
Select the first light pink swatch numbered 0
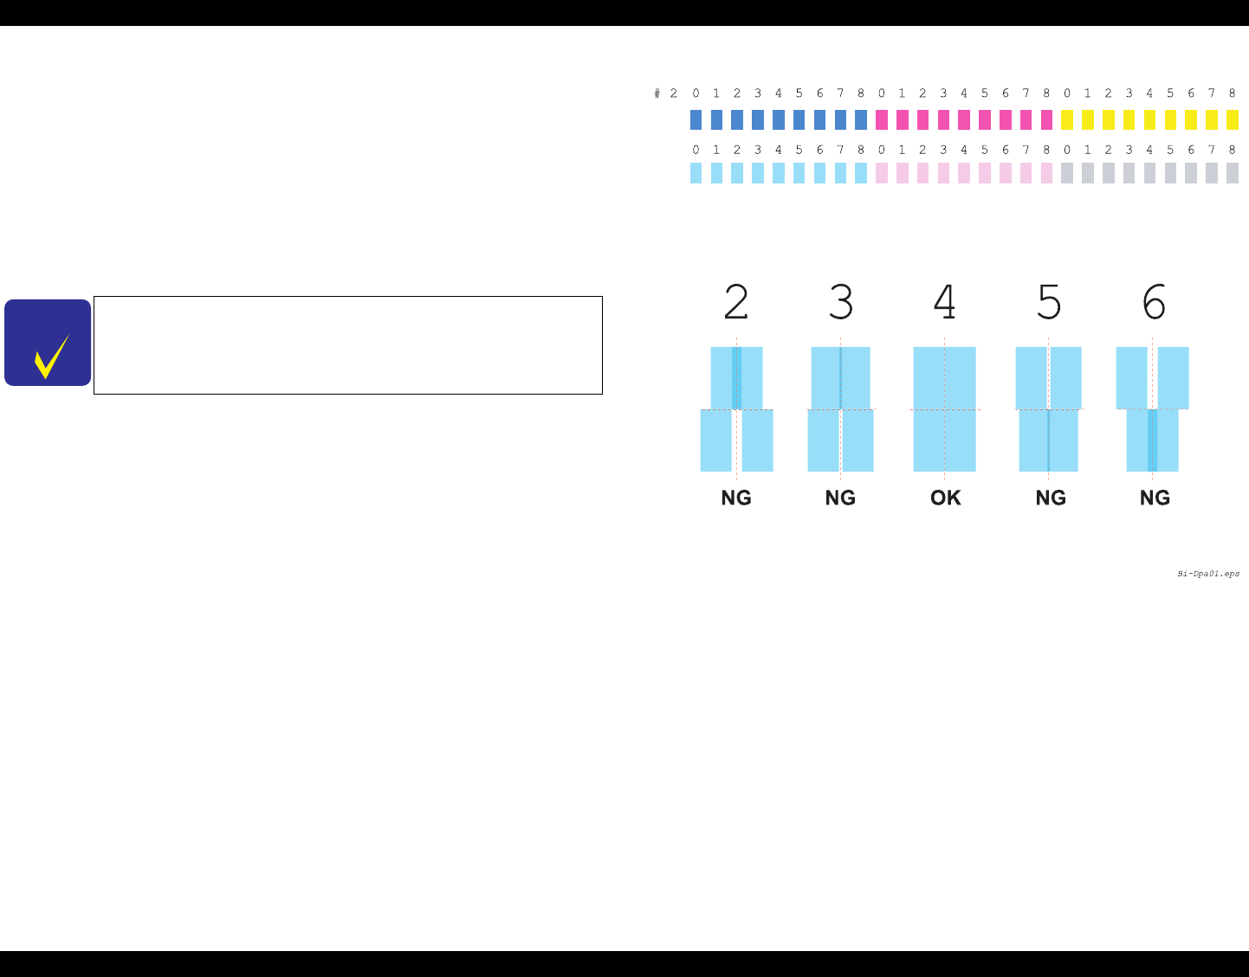(882, 173)
